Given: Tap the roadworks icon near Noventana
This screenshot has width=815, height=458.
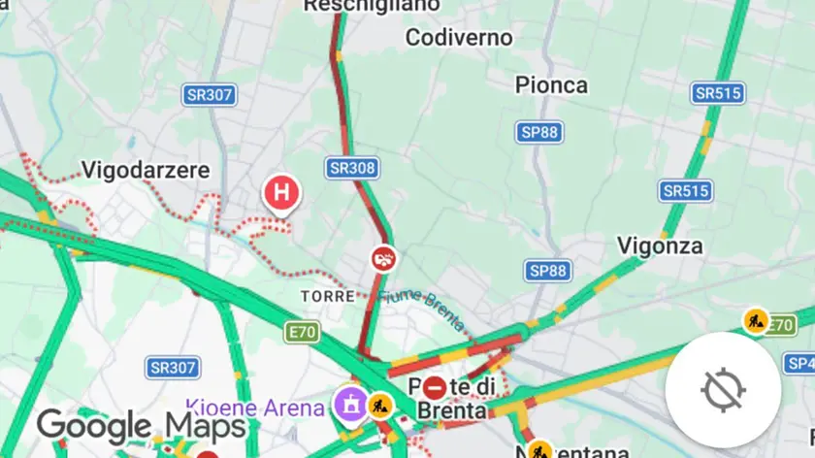Looking at the screenshot, I should [x=539, y=450].
